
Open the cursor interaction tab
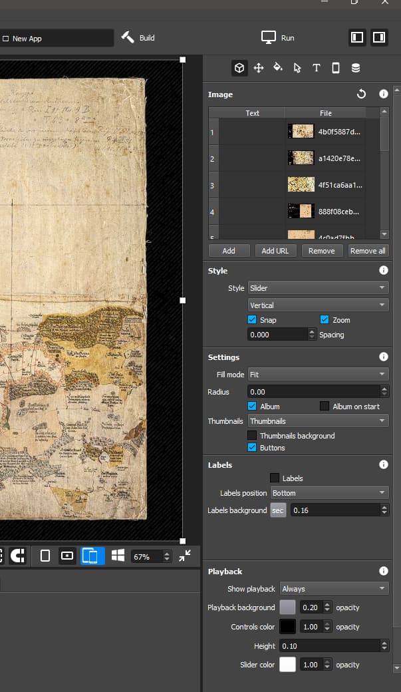point(297,68)
